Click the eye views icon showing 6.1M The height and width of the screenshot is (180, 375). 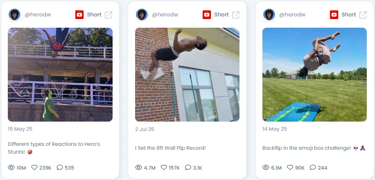pos(266,167)
